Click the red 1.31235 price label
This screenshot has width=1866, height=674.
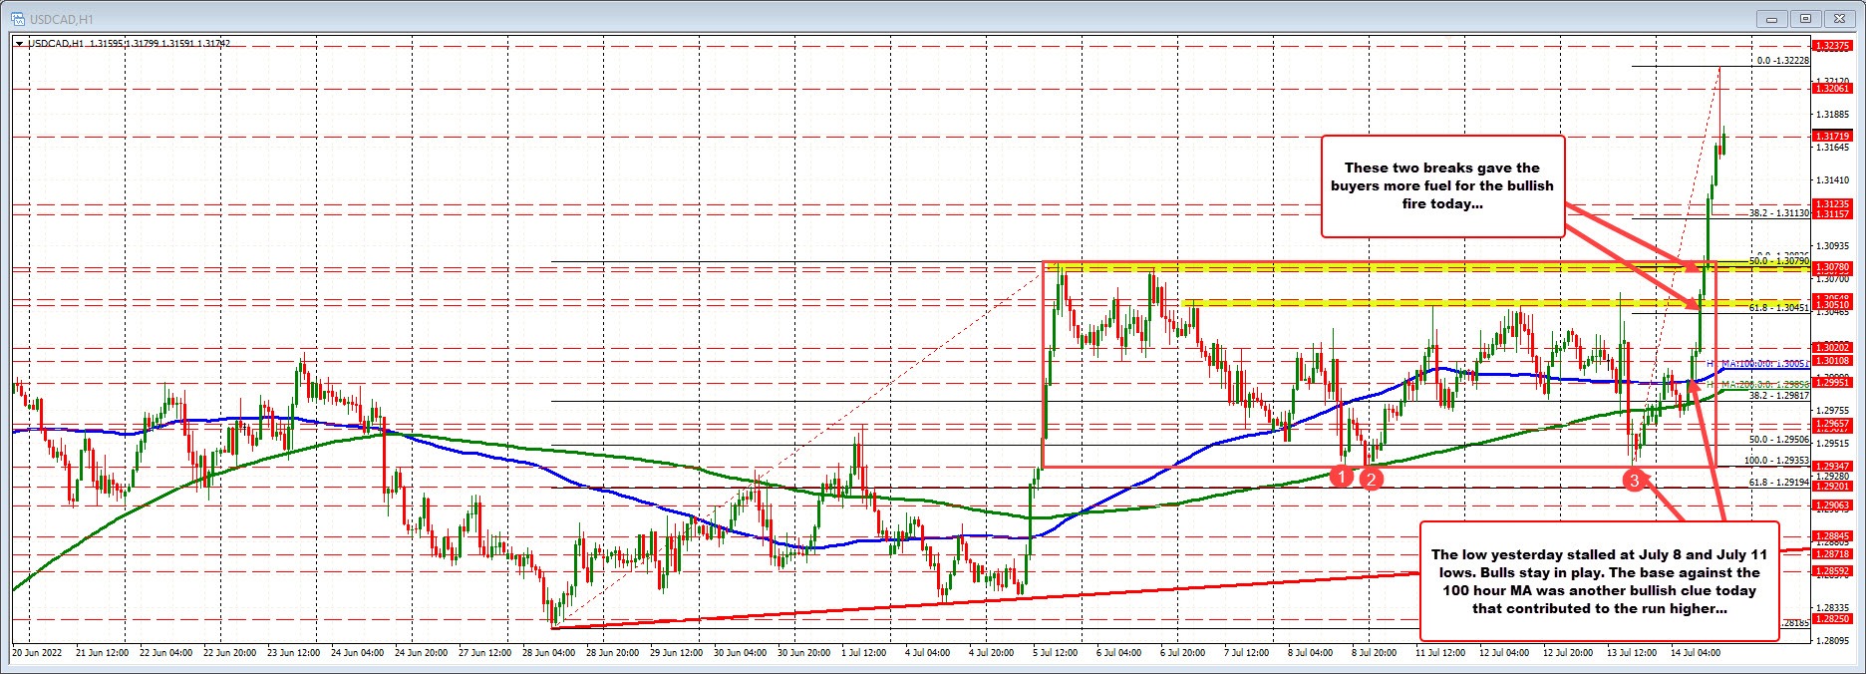click(x=1833, y=203)
